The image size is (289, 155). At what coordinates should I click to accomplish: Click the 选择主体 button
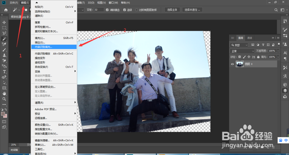[172, 10]
